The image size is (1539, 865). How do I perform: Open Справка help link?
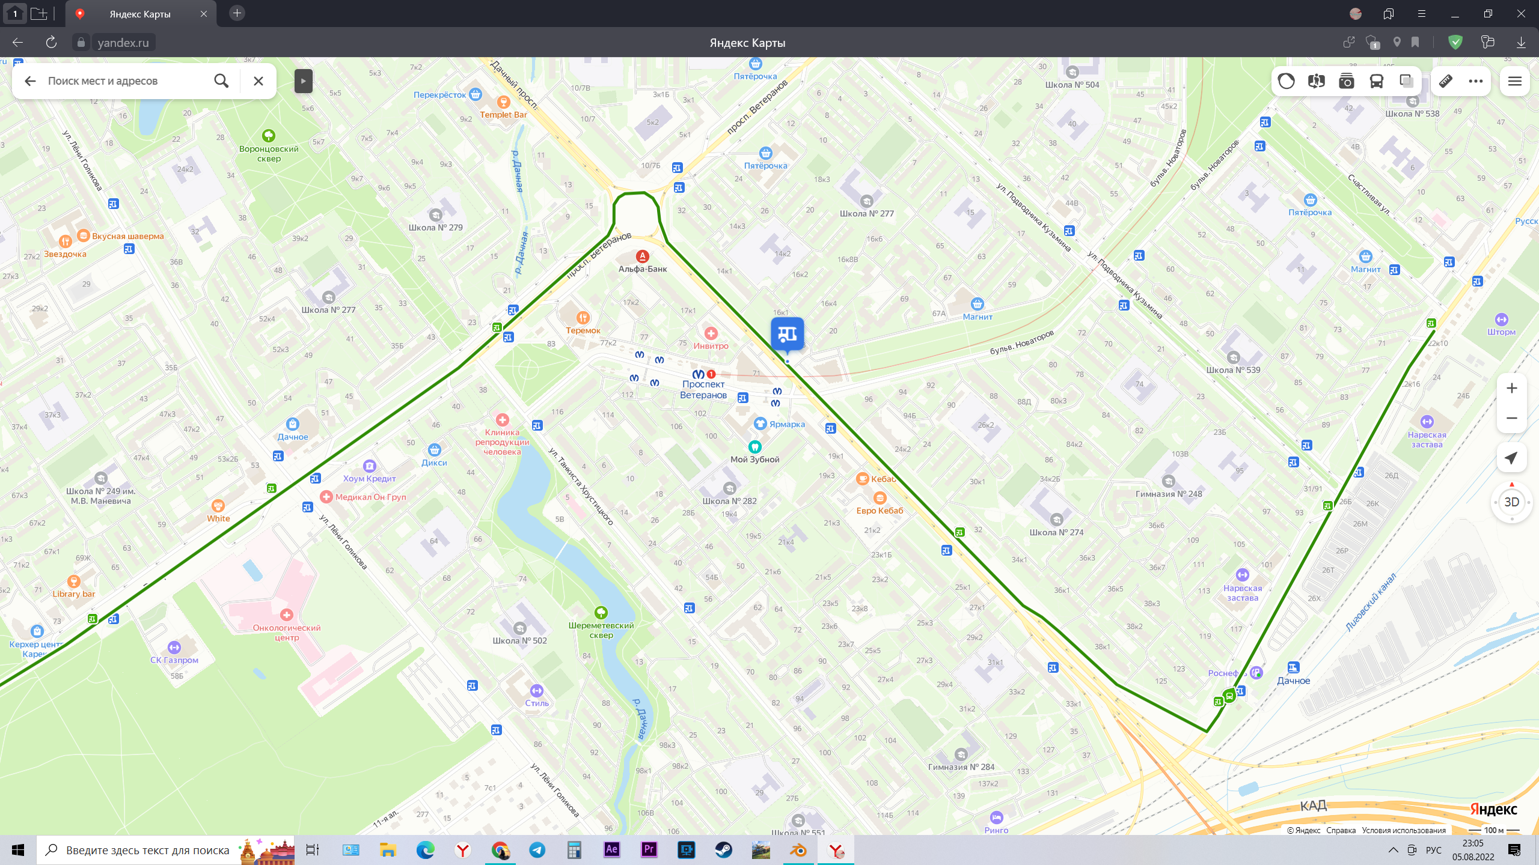(1341, 830)
